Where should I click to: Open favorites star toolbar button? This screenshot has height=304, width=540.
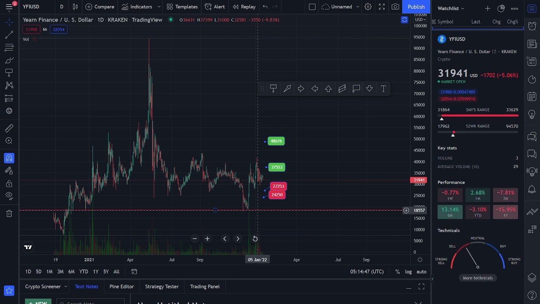pos(9,290)
